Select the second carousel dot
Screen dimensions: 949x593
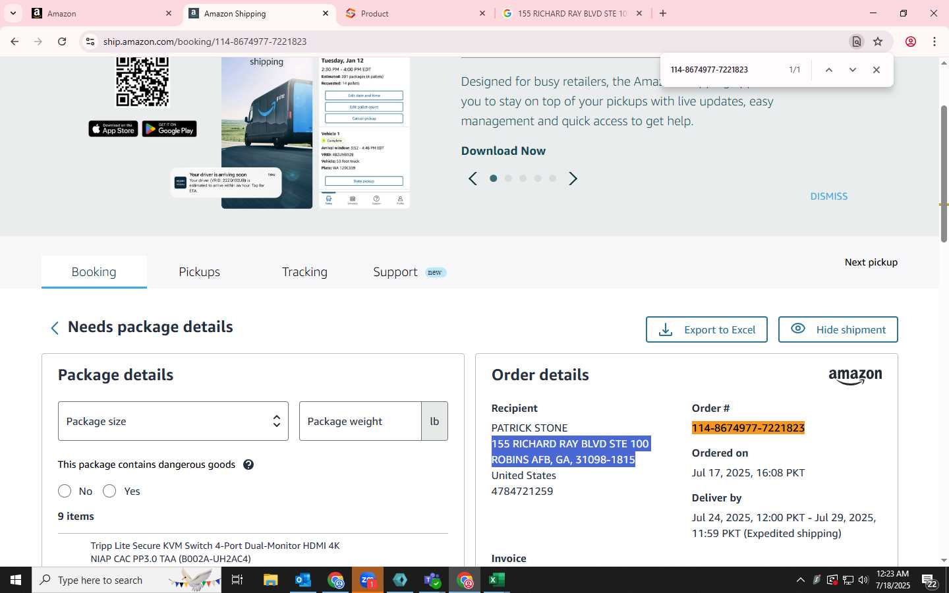[x=508, y=179]
